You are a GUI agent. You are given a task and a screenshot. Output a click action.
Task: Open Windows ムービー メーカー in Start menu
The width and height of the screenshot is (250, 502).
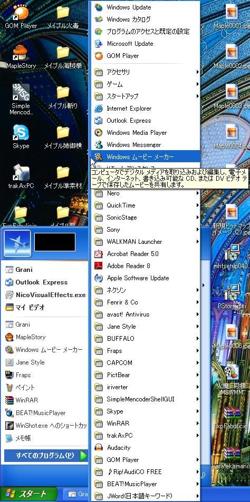pos(45,350)
